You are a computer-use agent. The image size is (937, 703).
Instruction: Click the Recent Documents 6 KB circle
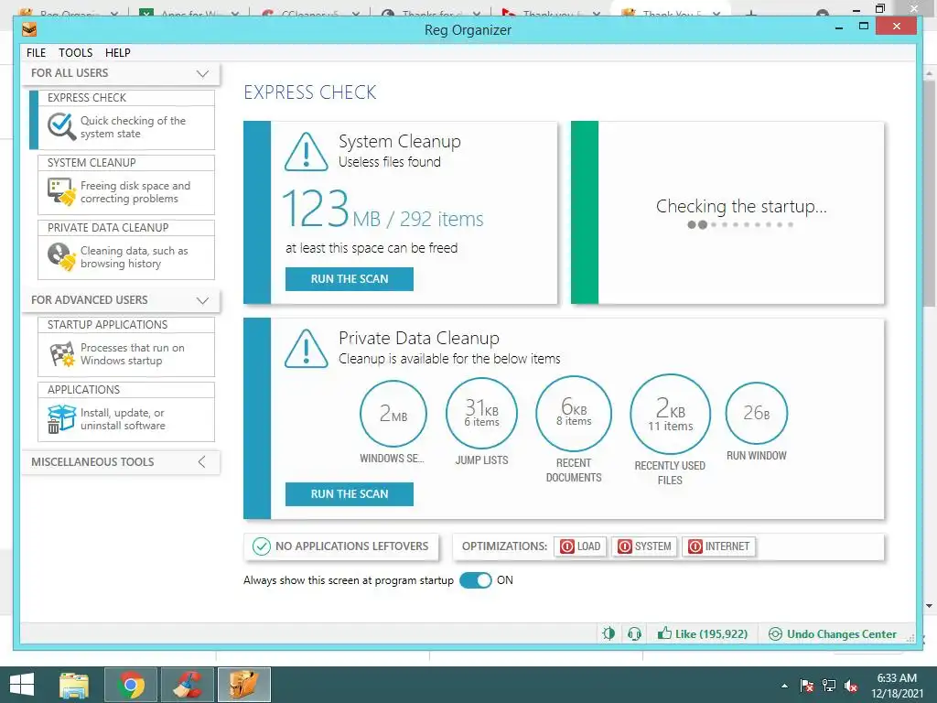point(574,414)
